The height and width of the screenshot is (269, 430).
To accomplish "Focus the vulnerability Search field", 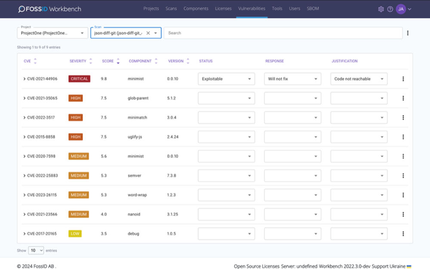I will (283, 33).
